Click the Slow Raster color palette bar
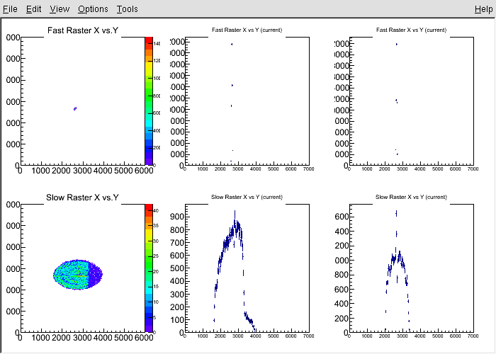496x354 pixels. (149, 268)
